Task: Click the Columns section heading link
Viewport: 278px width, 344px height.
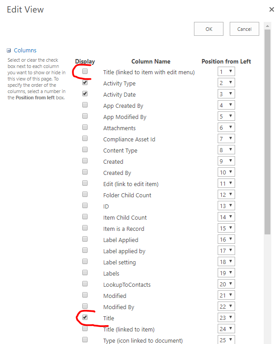Action: pyautogui.click(x=25, y=51)
